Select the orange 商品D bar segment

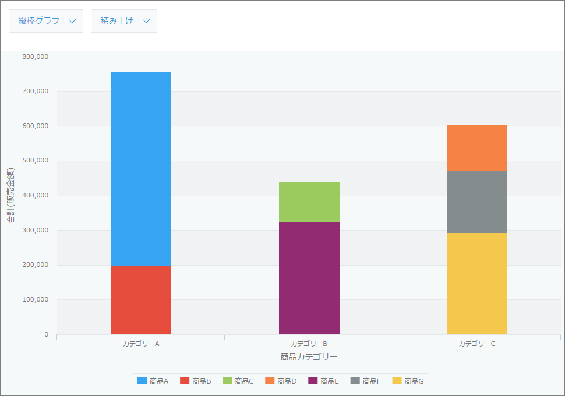point(477,148)
